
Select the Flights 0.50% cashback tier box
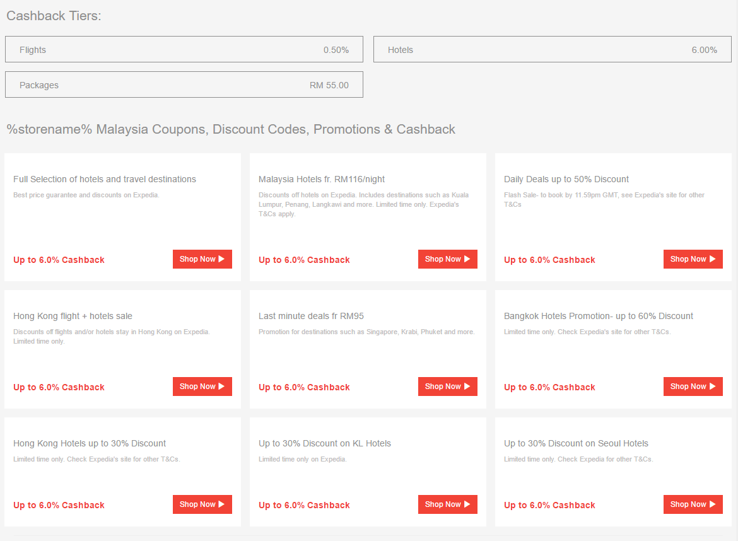(x=184, y=49)
